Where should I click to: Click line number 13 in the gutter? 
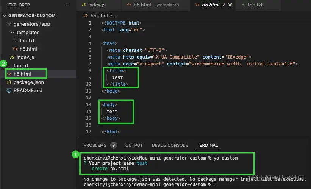pyautogui.click(x=89, y=105)
